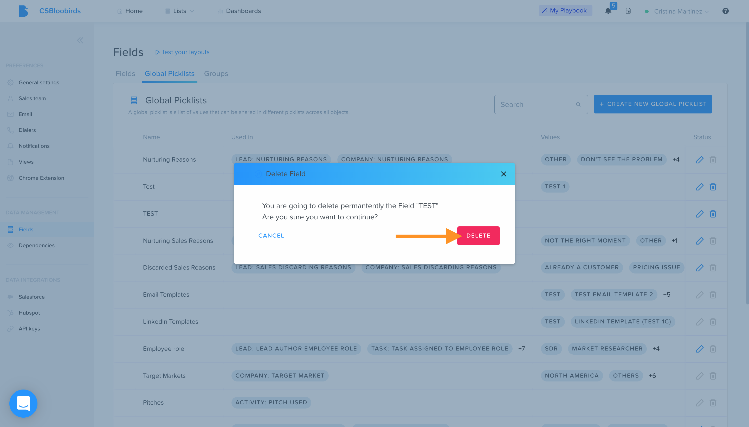Edit Discarded Sales Reasons picklist
The width and height of the screenshot is (749, 427).
(x=700, y=268)
